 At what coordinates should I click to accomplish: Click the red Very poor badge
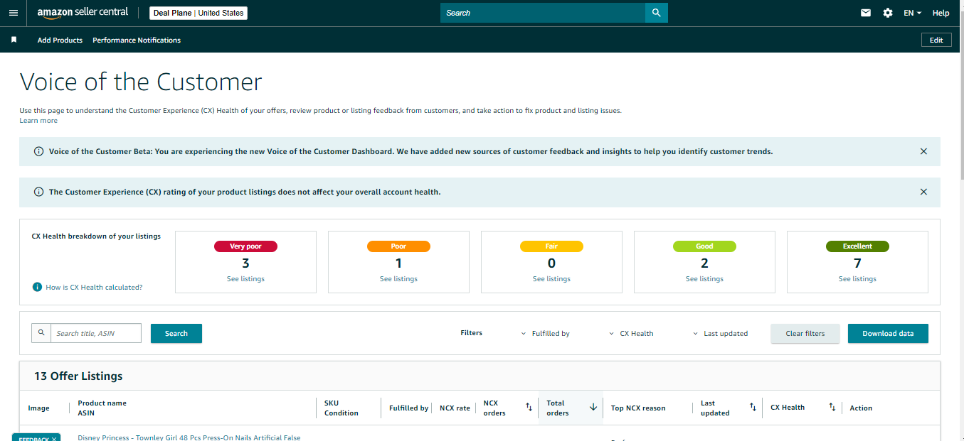[x=245, y=246]
